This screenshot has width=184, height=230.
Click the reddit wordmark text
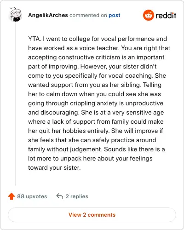click(166, 15)
